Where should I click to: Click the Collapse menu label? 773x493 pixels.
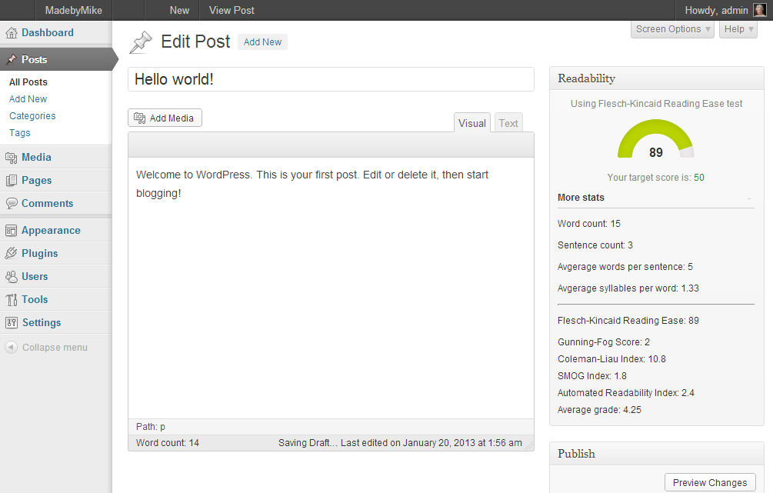point(55,347)
